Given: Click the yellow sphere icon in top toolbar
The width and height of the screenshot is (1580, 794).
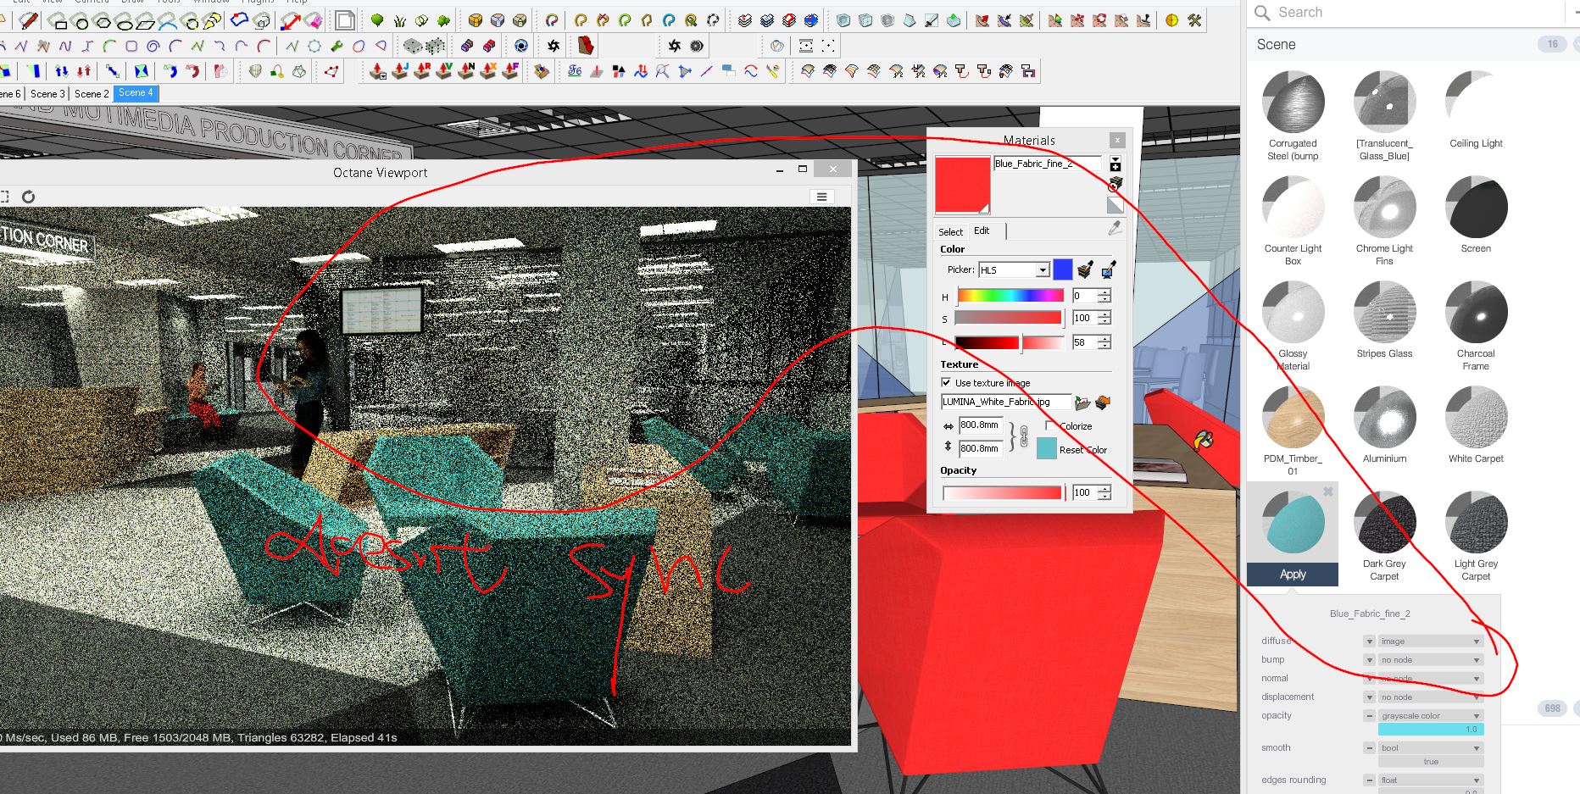Looking at the screenshot, I should (x=1172, y=20).
